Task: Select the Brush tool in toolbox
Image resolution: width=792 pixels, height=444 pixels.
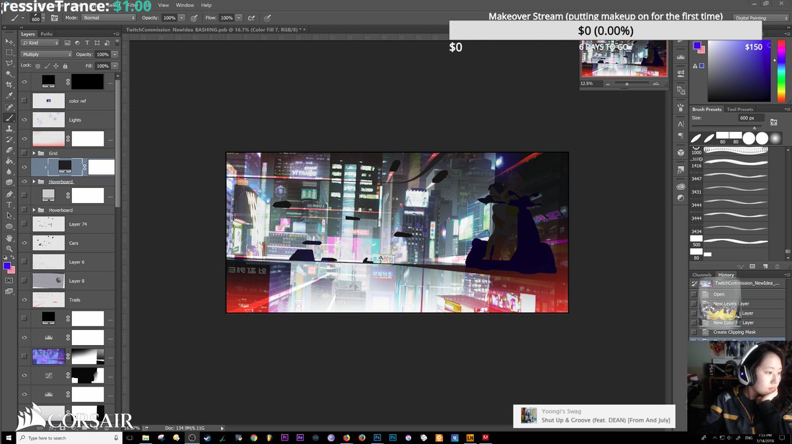Action: point(9,117)
